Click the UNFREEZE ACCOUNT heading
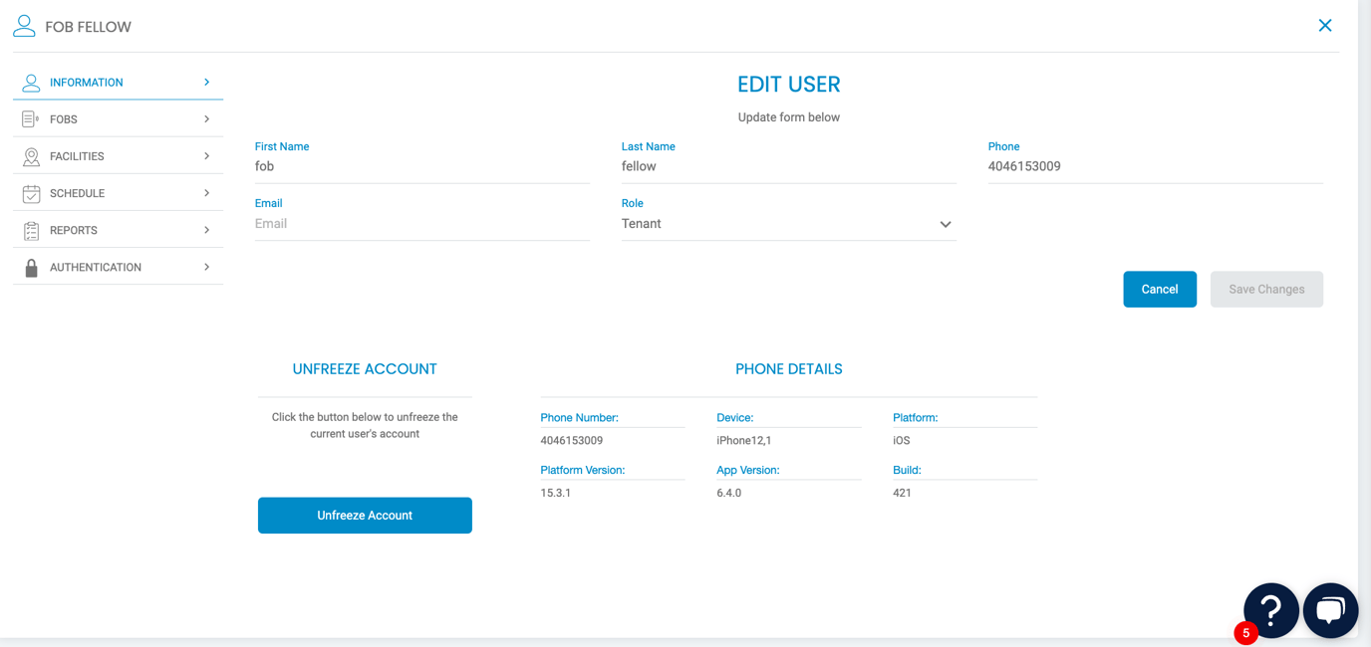The height and width of the screenshot is (647, 1371). [x=365, y=369]
